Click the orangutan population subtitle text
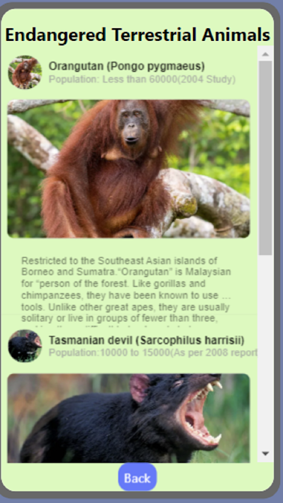The image size is (283, 503). [142, 79]
